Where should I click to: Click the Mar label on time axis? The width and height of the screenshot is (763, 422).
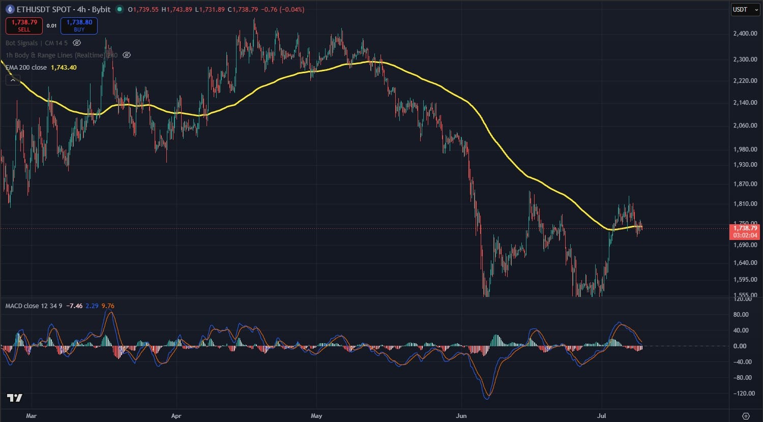pos(31,416)
